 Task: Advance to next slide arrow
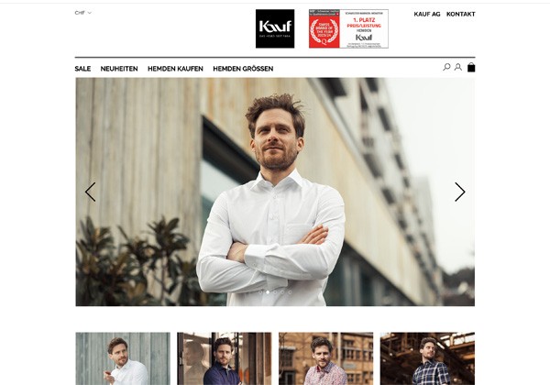coord(460,192)
